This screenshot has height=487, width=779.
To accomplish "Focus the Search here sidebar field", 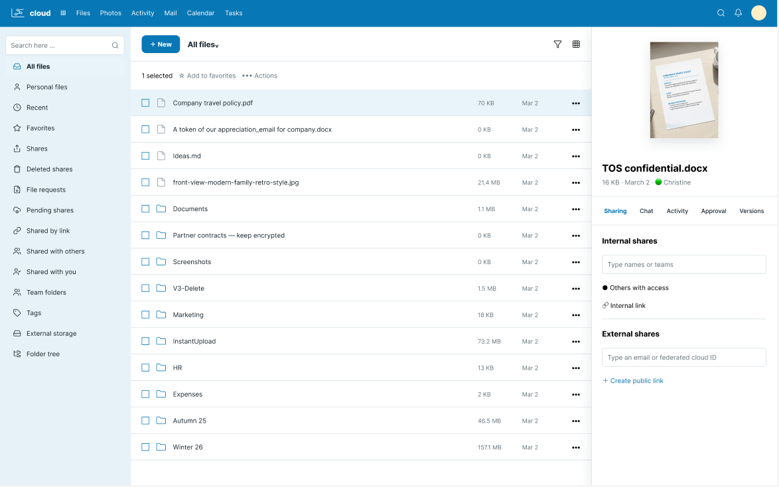I will pos(64,45).
